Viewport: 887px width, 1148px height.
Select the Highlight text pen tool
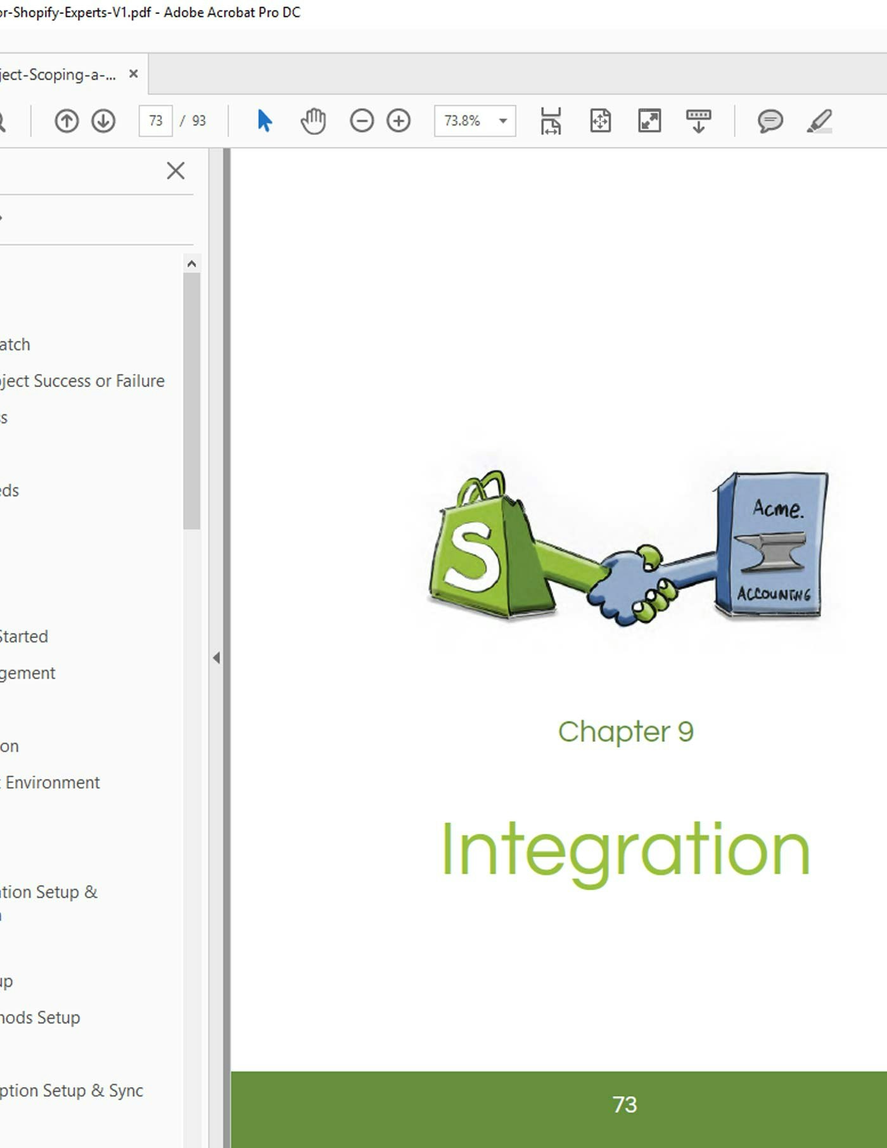pos(819,120)
